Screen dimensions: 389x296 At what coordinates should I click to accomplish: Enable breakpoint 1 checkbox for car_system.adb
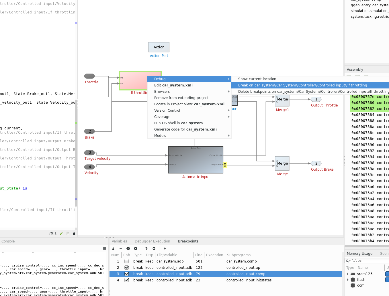coord(126,261)
